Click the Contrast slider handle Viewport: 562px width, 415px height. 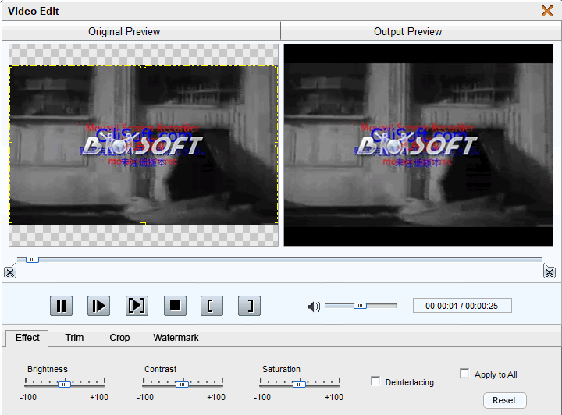click(x=182, y=385)
